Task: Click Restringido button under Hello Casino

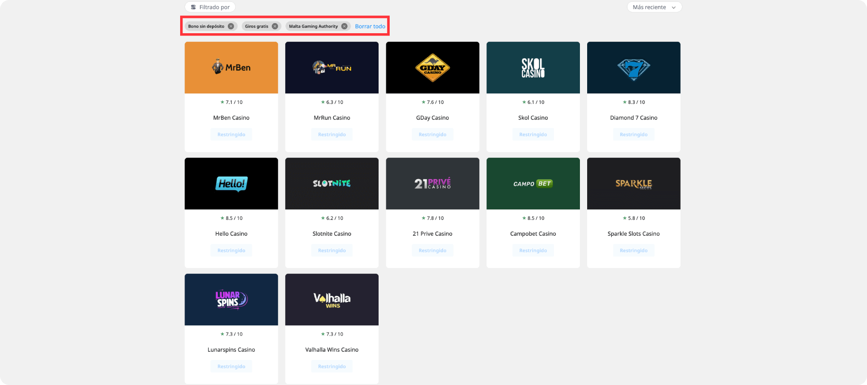Action: tap(231, 251)
